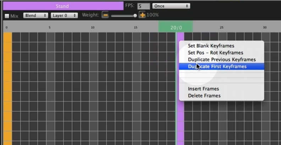Enable the Mix checkbox

pos(7,16)
